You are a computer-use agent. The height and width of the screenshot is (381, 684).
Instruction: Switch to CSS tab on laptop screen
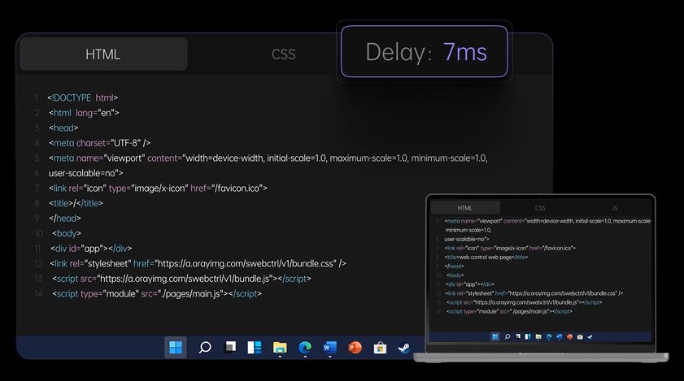pyautogui.click(x=540, y=208)
